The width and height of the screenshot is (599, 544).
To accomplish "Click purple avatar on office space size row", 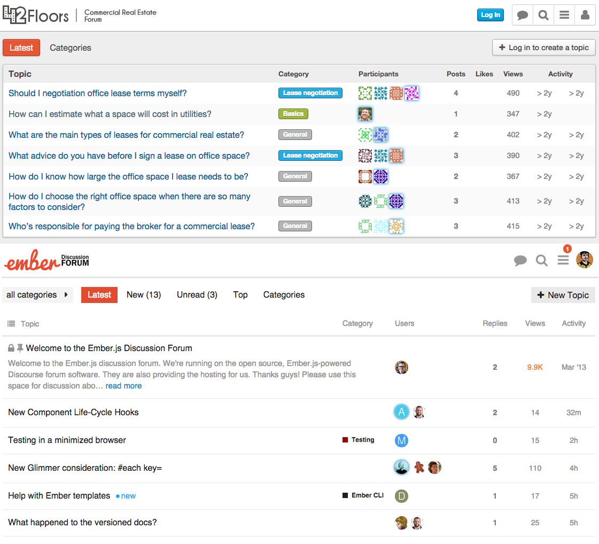I will (380, 176).
